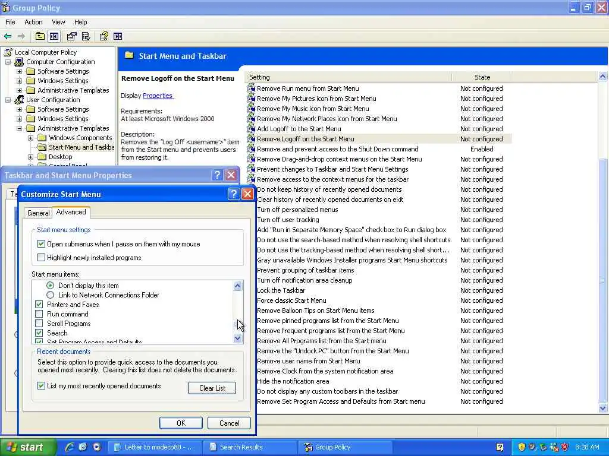Open the Help menu
Screen dimensions: 609x456
coord(80,22)
